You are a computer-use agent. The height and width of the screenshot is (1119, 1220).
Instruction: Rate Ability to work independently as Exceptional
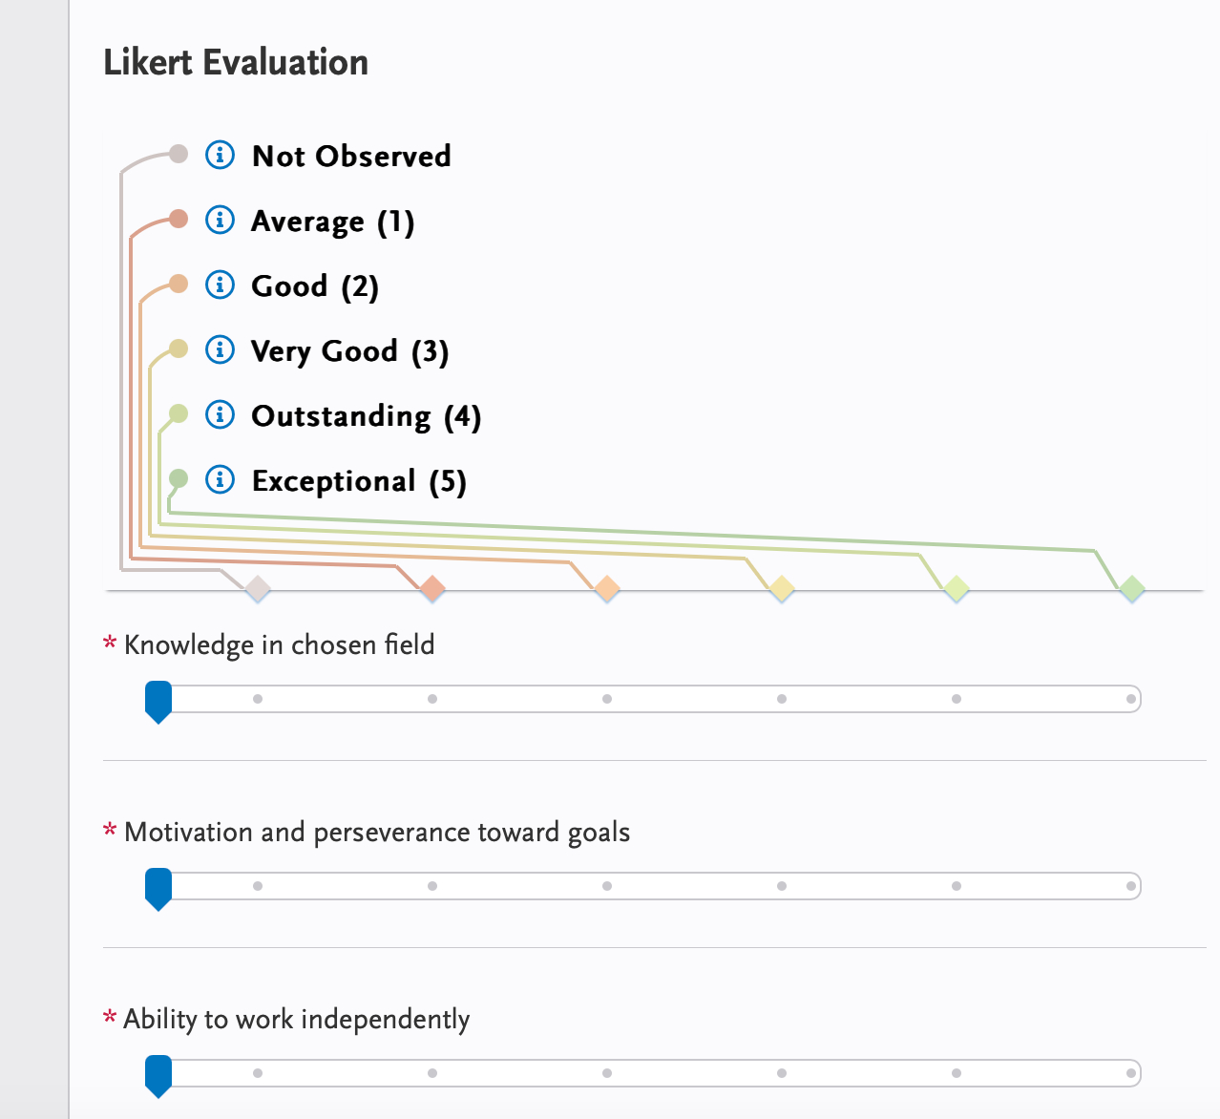click(1131, 1073)
